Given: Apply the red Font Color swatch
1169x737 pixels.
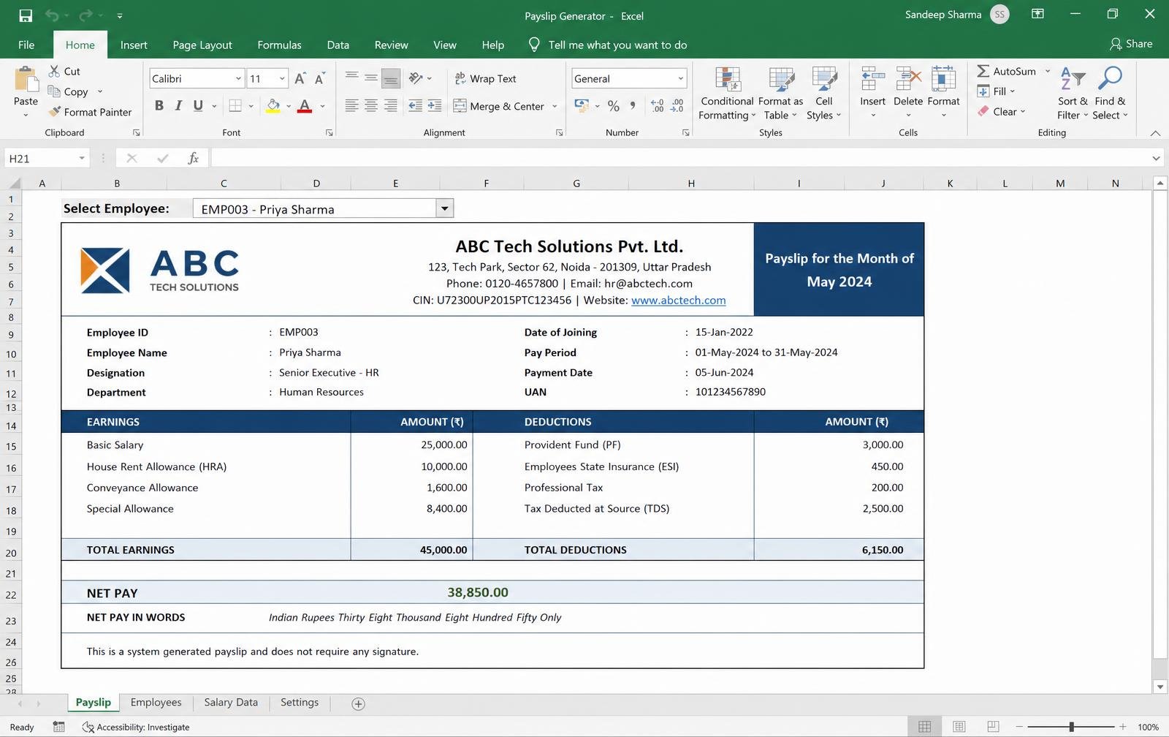Looking at the screenshot, I should tap(305, 106).
